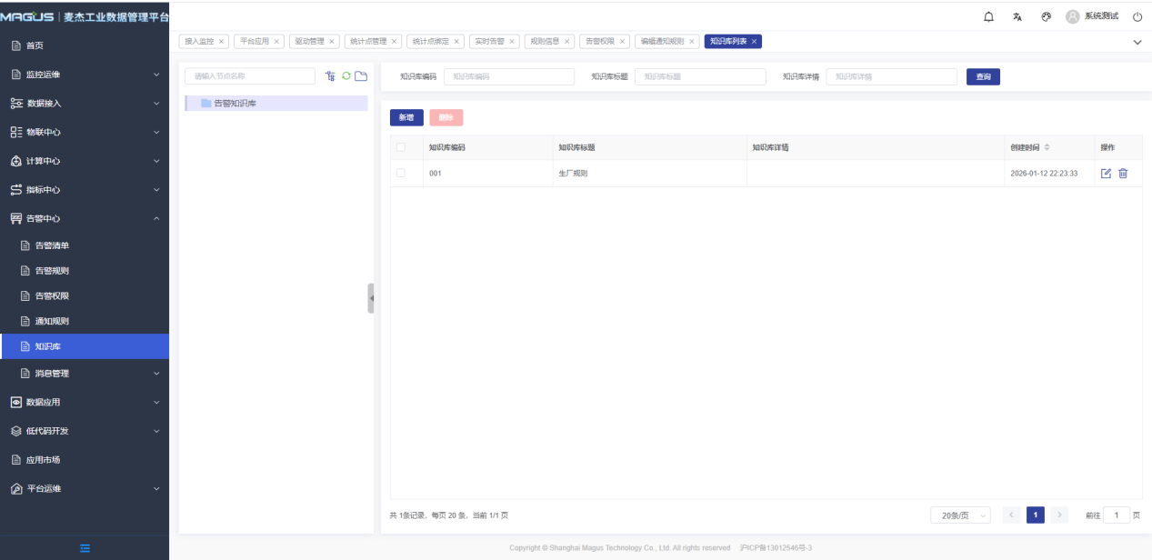Open the notification bell
This screenshot has height=560, width=1152.
coord(989,17)
